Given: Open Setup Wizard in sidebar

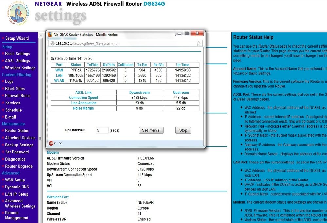Looking at the screenshot, I should click(17, 38).
